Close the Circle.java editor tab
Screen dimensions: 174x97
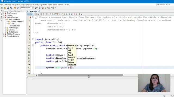[39, 11]
